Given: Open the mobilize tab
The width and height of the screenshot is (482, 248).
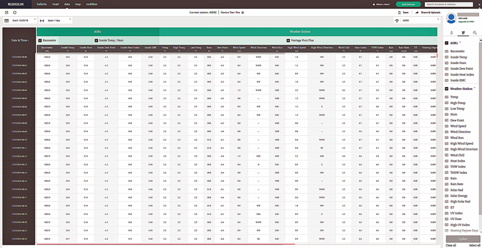Looking at the screenshot, I should click(91, 4).
